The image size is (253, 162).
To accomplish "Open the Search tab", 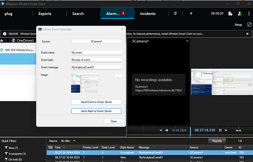I will pyautogui.click(x=78, y=14).
